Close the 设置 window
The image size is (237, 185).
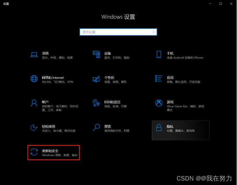coord(231,4)
